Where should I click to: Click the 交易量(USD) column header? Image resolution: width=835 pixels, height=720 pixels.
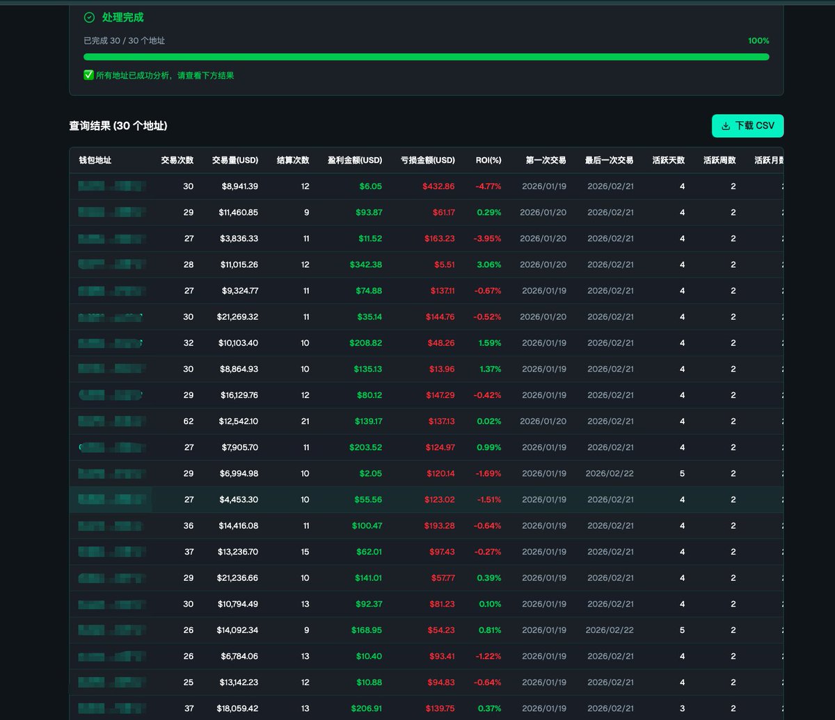pos(235,160)
